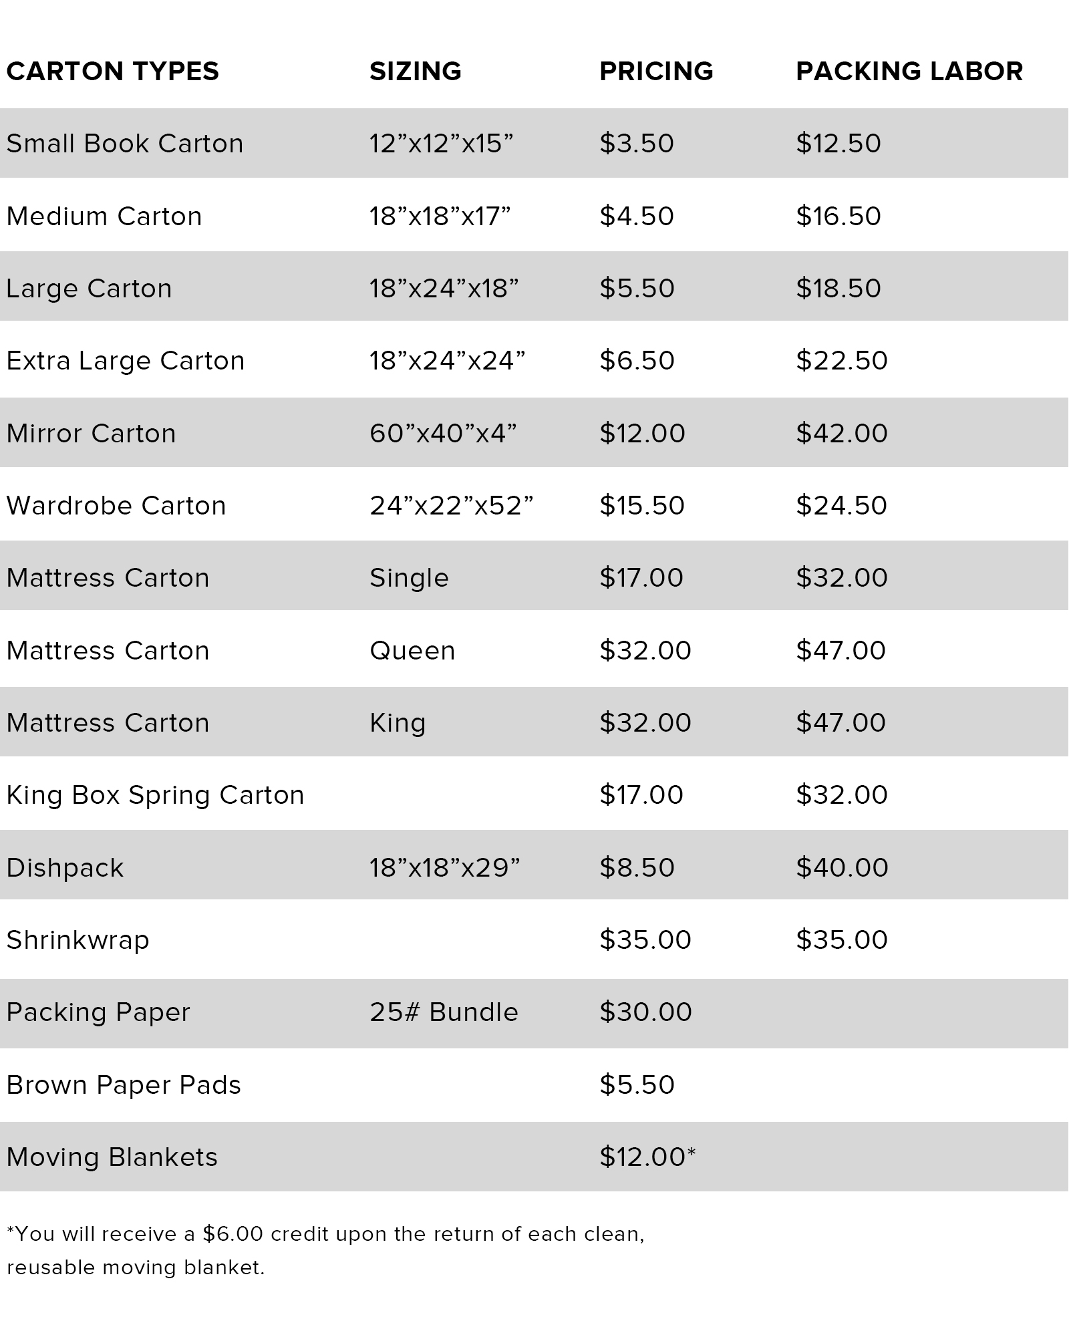
Task: Click Brown Paper Pads price $5.50
Action: [637, 1084]
